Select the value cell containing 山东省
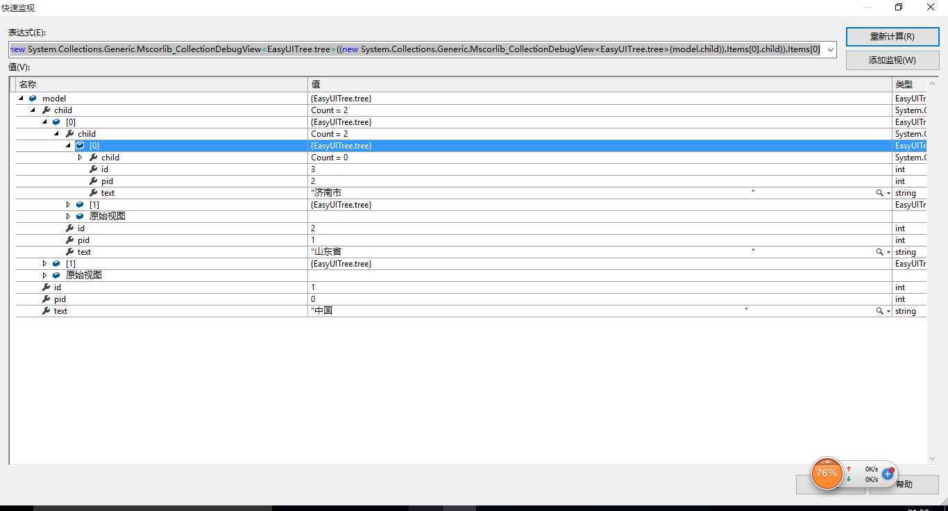The height and width of the screenshot is (511, 948). (600, 252)
